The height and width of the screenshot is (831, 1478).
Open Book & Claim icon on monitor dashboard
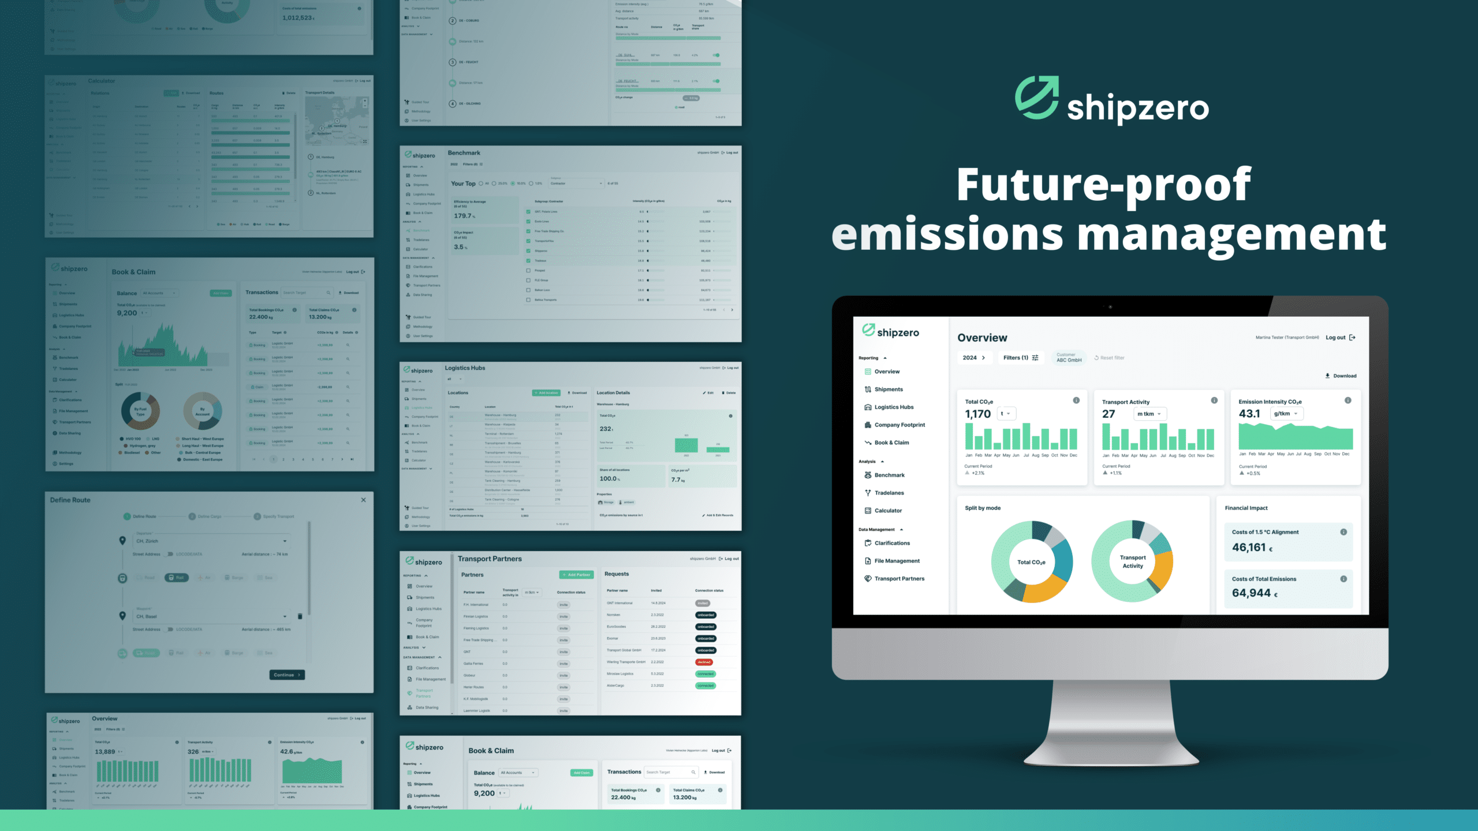point(867,443)
